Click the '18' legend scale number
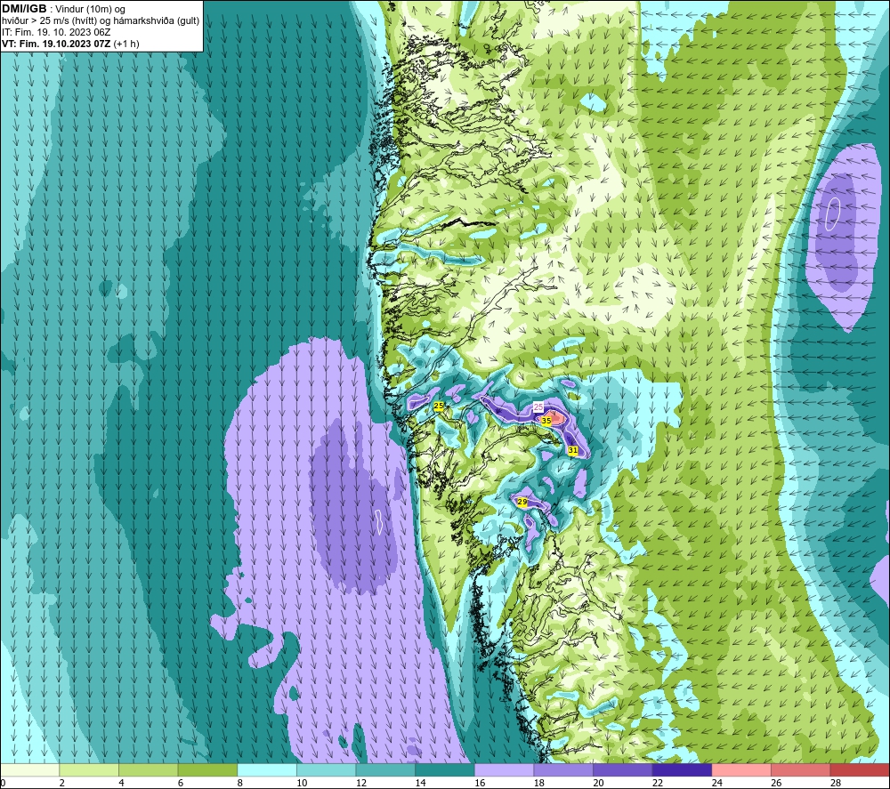 539,783
